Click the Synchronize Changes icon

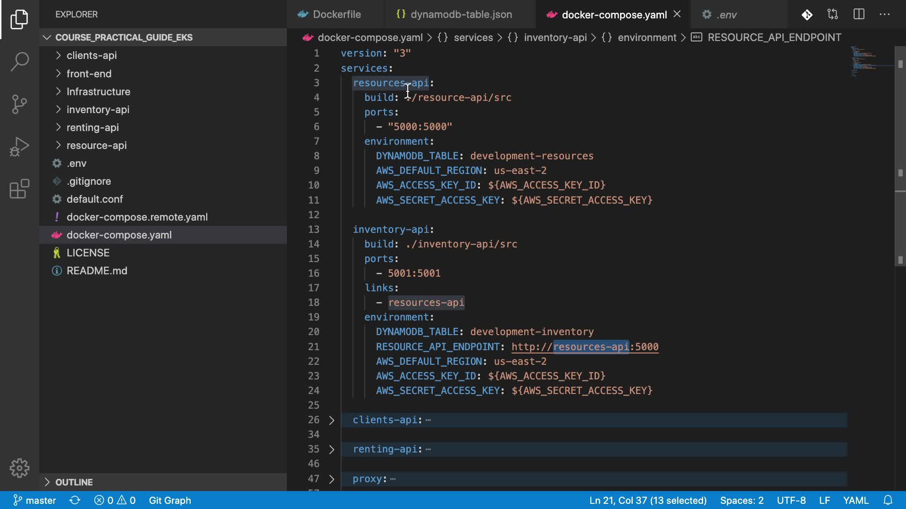75,500
